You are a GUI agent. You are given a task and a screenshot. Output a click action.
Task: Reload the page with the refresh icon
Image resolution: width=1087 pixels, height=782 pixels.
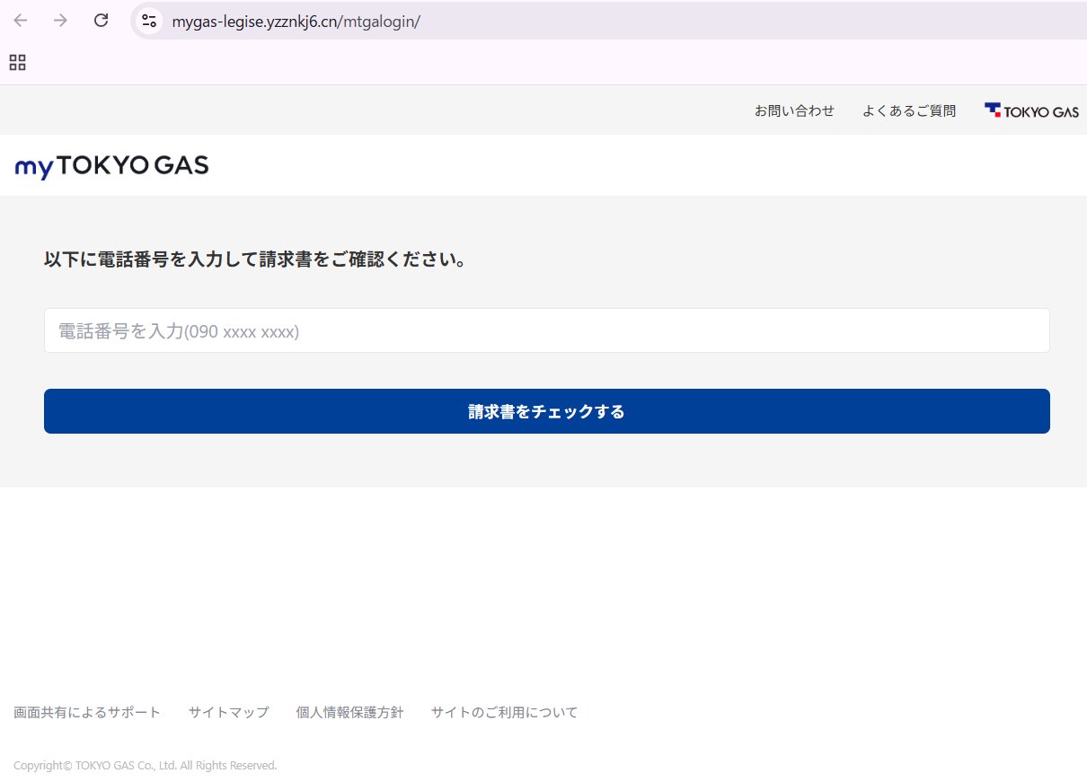coord(102,21)
